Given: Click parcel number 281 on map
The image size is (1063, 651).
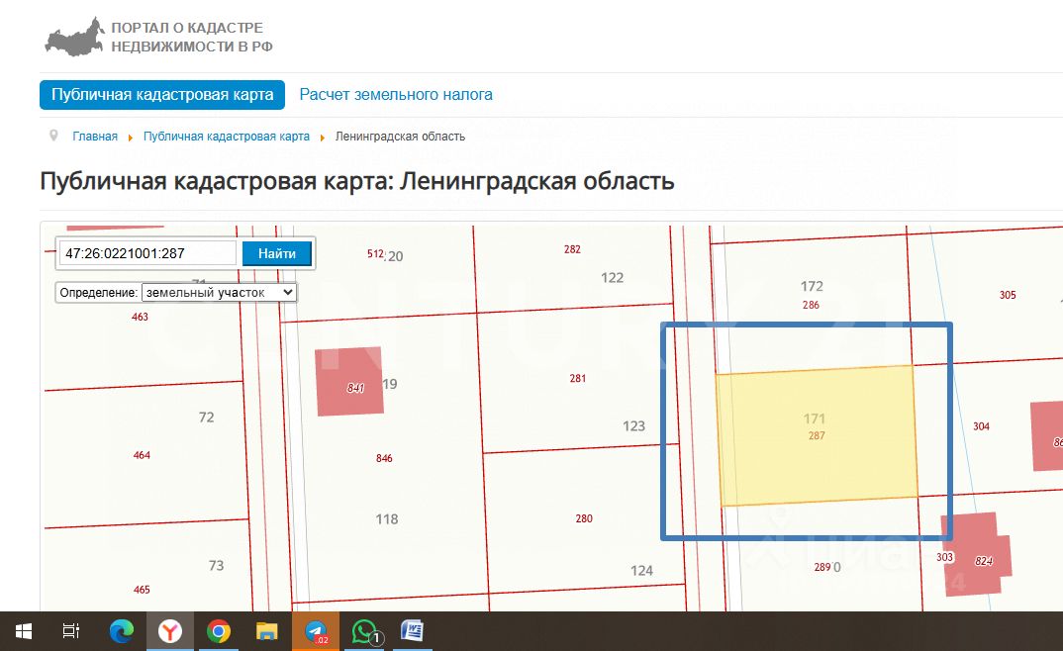Looking at the screenshot, I should (x=578, y=379).
